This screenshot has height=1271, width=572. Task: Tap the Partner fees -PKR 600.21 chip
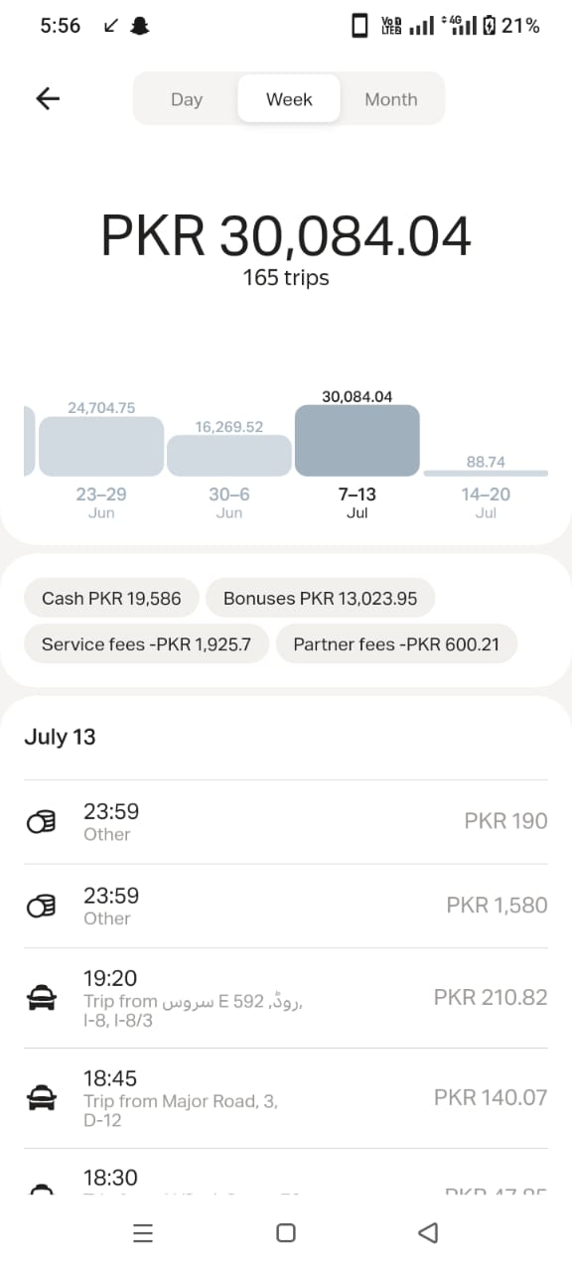(396, 644)
